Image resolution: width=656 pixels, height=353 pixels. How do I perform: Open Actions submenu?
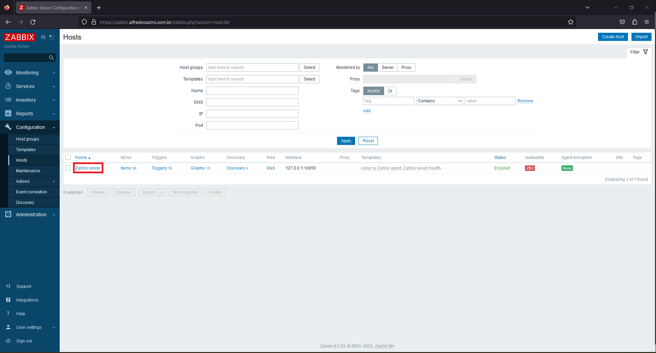[34, 181]
